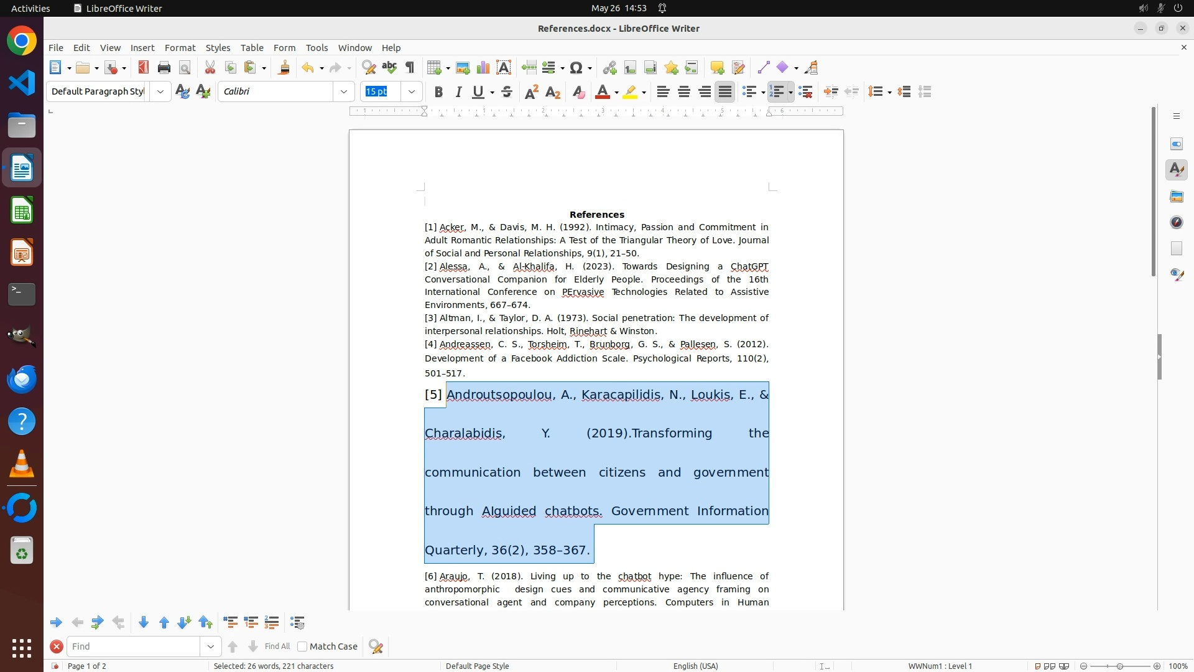
Task: Close the Find toolbar with red X
Action: point(57,646)
